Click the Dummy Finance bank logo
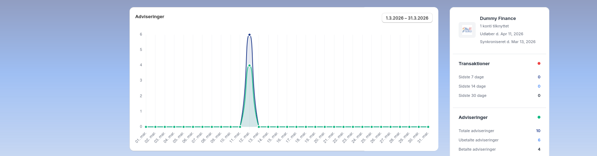 coord(467,30)
